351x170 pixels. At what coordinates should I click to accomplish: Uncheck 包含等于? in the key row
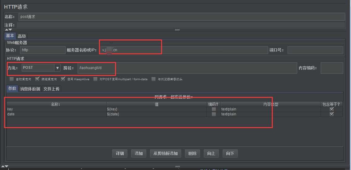click(x=332, y=109)
